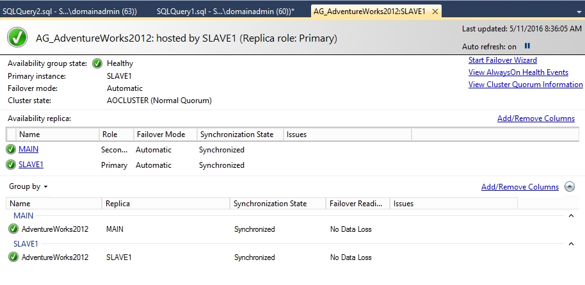
Task: Click the Issues header in database table
Action: pos(453,204)
